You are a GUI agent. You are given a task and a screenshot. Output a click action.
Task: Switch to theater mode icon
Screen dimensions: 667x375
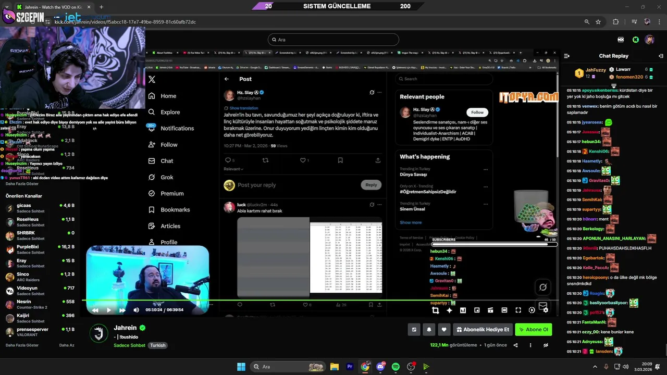504,310
